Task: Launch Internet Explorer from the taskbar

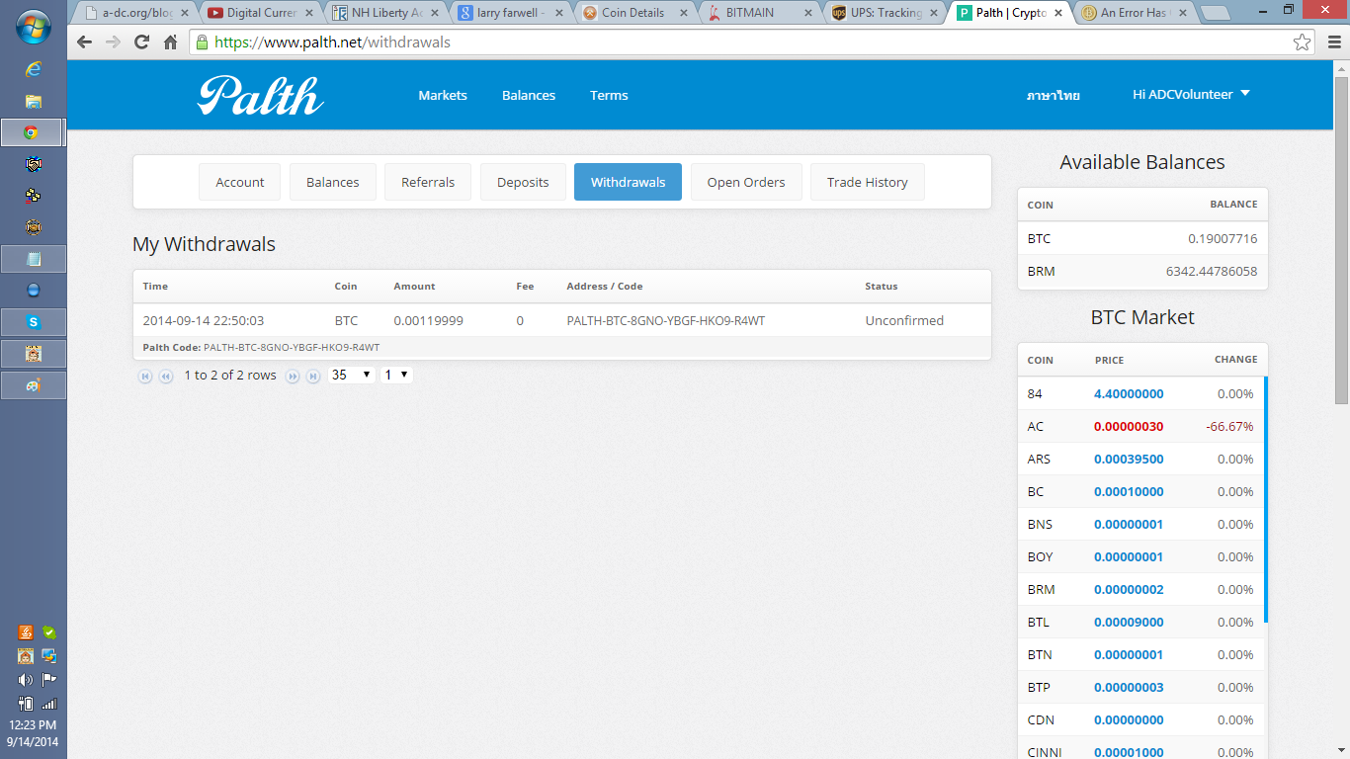Action: 34,69
